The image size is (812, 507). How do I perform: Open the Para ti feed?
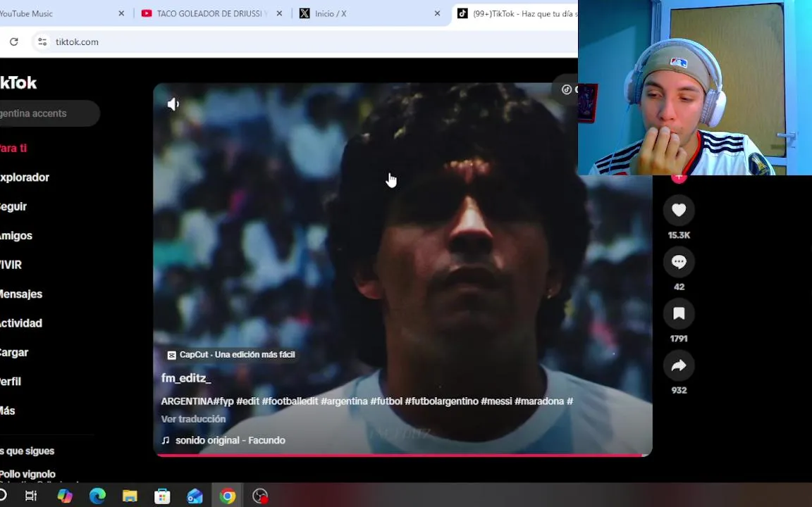tap(13, 148)
